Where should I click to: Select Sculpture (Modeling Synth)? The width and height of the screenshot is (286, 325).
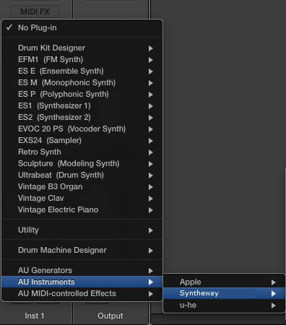[82, 163]
